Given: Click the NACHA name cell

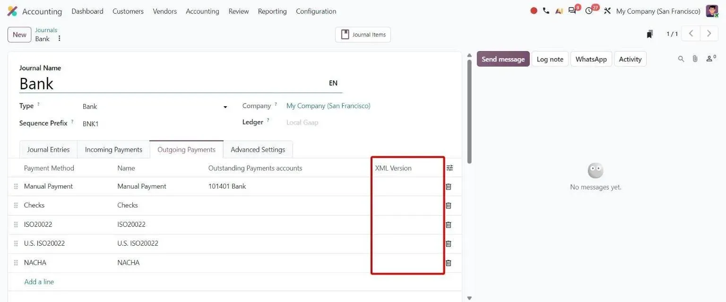Looking at the screenshot, I should pos(129,263).
